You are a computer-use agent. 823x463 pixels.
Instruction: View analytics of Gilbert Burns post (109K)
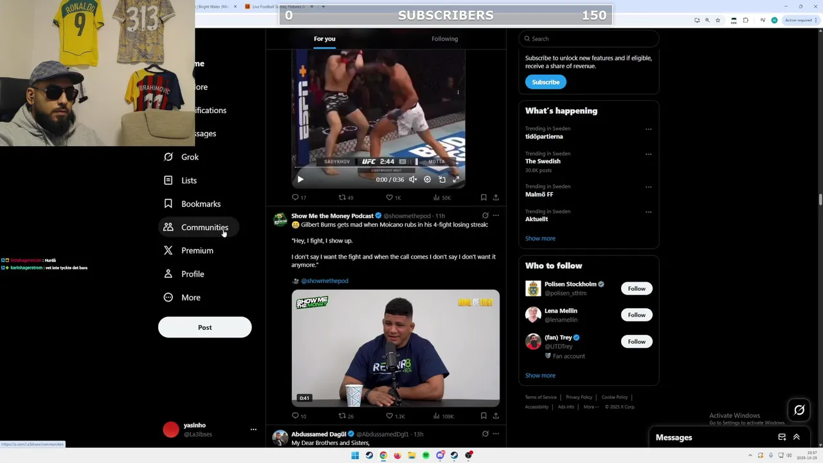coord(443,416)
